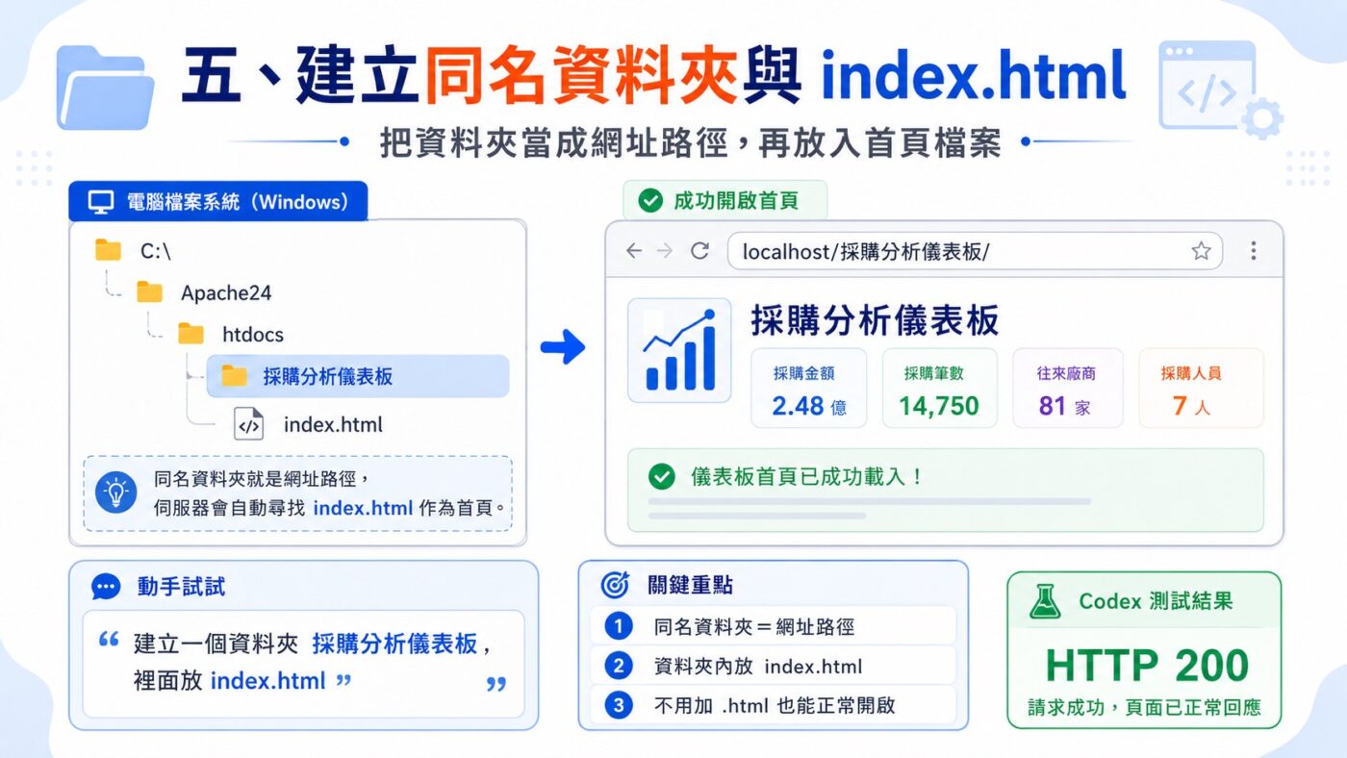Click the browser forward arrow
Image resolution: width=1347 pixels, height=758 pixels.
[x=665, y=251]
